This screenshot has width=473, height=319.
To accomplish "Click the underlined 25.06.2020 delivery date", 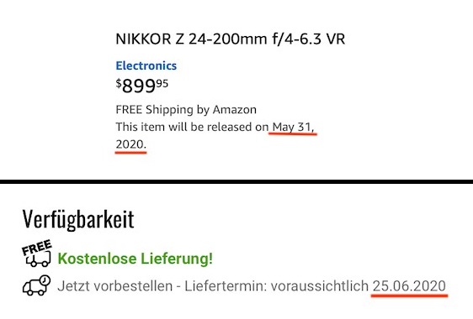I will [409, 286].
